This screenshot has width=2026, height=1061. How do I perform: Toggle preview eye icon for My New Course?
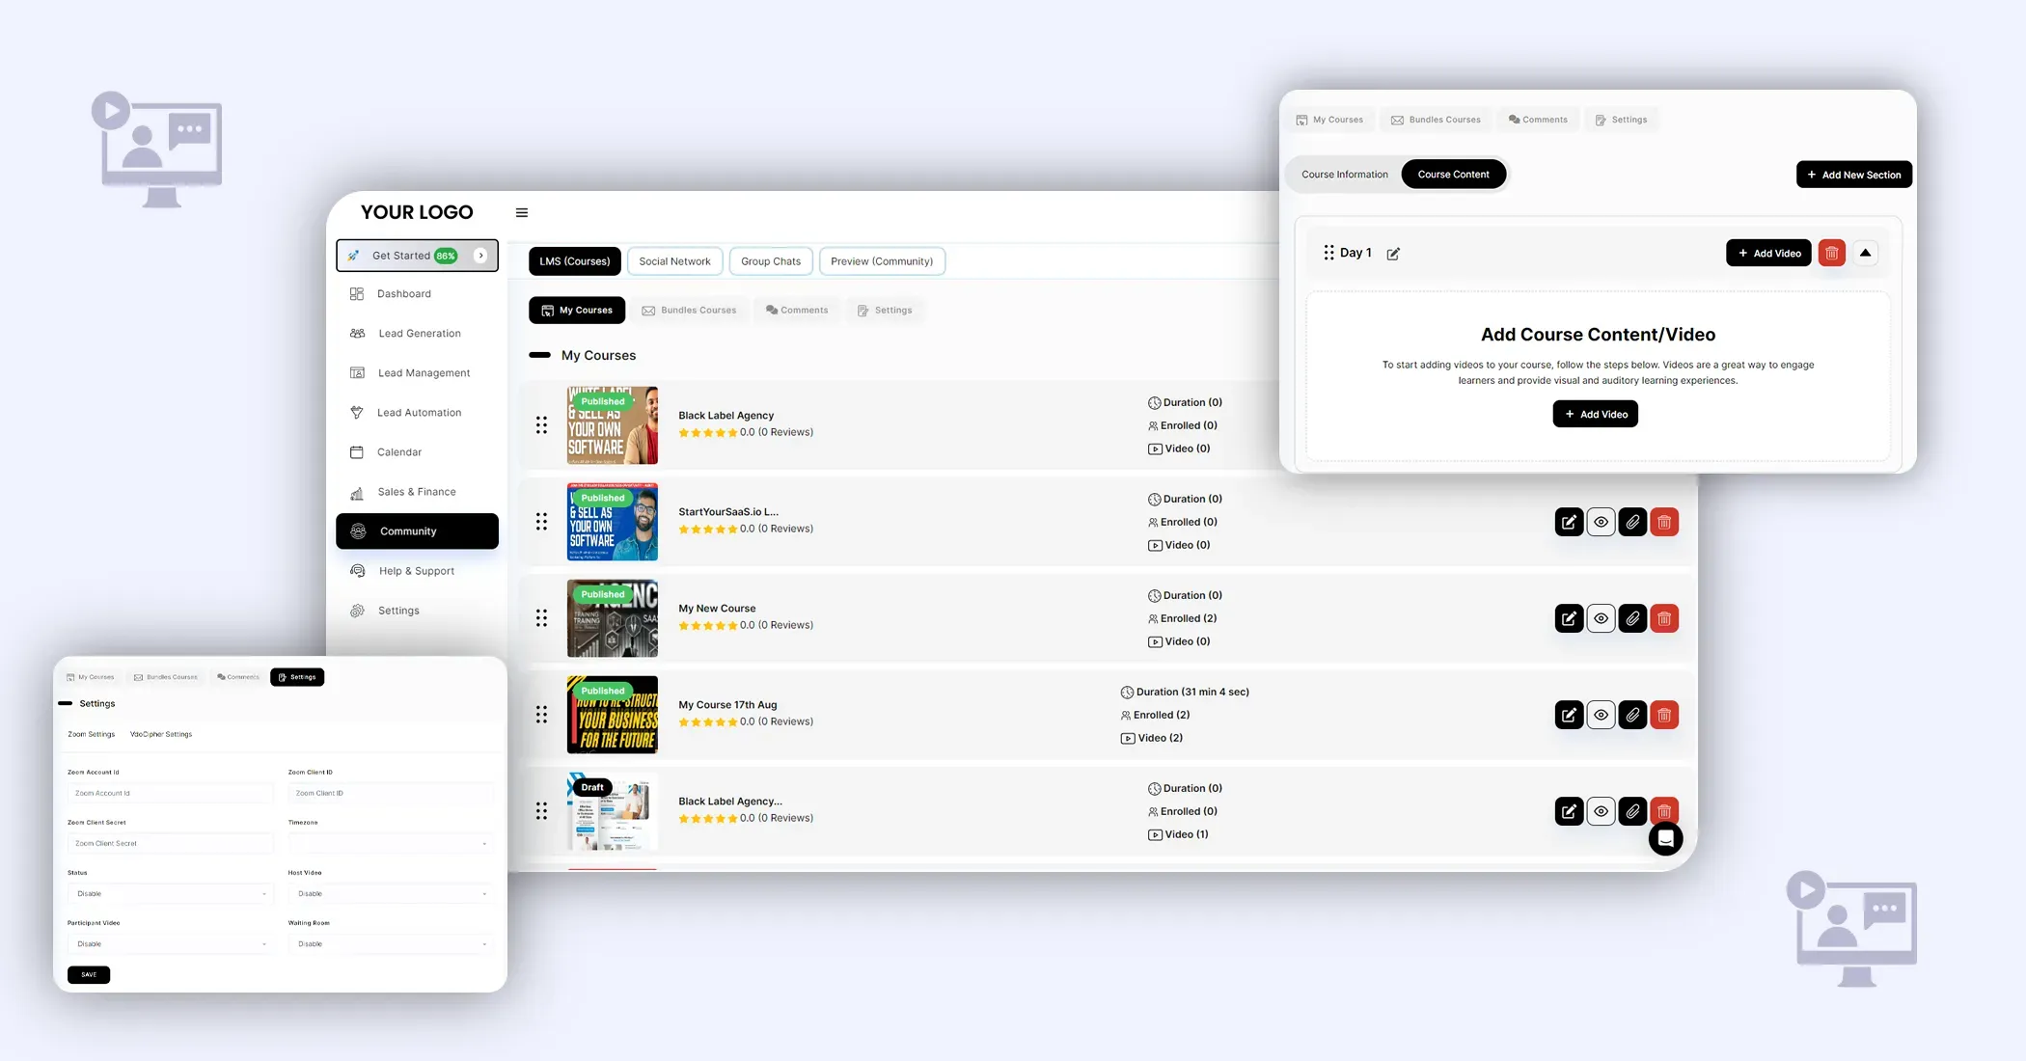(x=1601, y=618)
